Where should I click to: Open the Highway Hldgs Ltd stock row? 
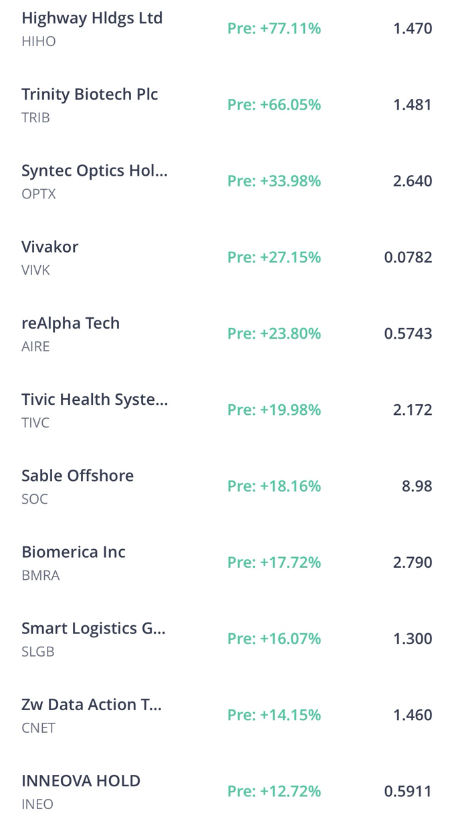pyautogui.click(x=227, y=29)
